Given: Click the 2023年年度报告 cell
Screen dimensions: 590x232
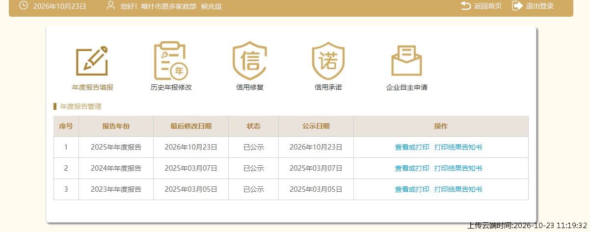Looking at the screenshot, I should point(116,189).
